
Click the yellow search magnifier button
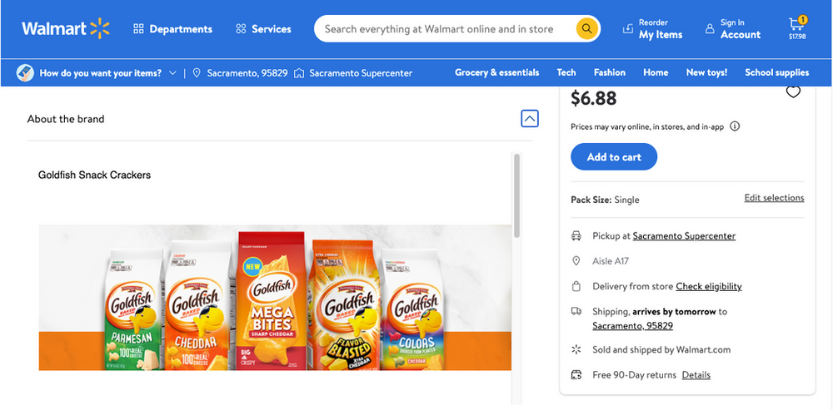click(587, 29)
